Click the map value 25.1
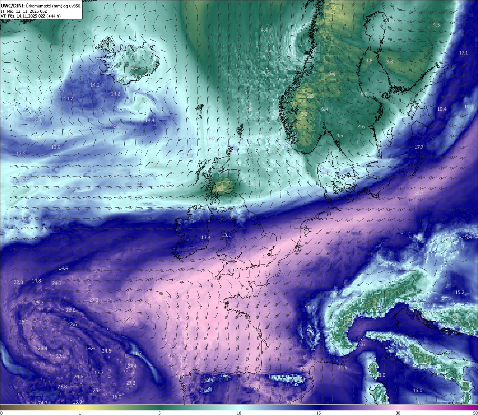The image size is (478, 416). click(97, 390)
